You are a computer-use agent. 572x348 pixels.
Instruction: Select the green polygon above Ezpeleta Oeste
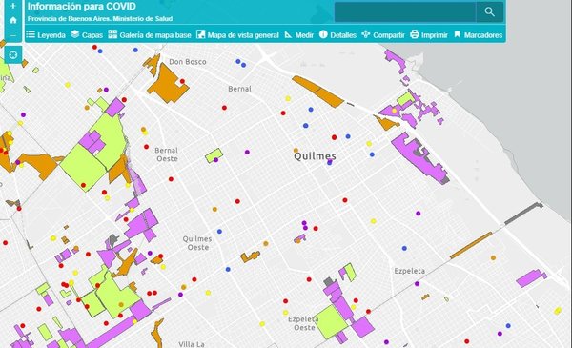pyautogui.click(x=332, y=321)
